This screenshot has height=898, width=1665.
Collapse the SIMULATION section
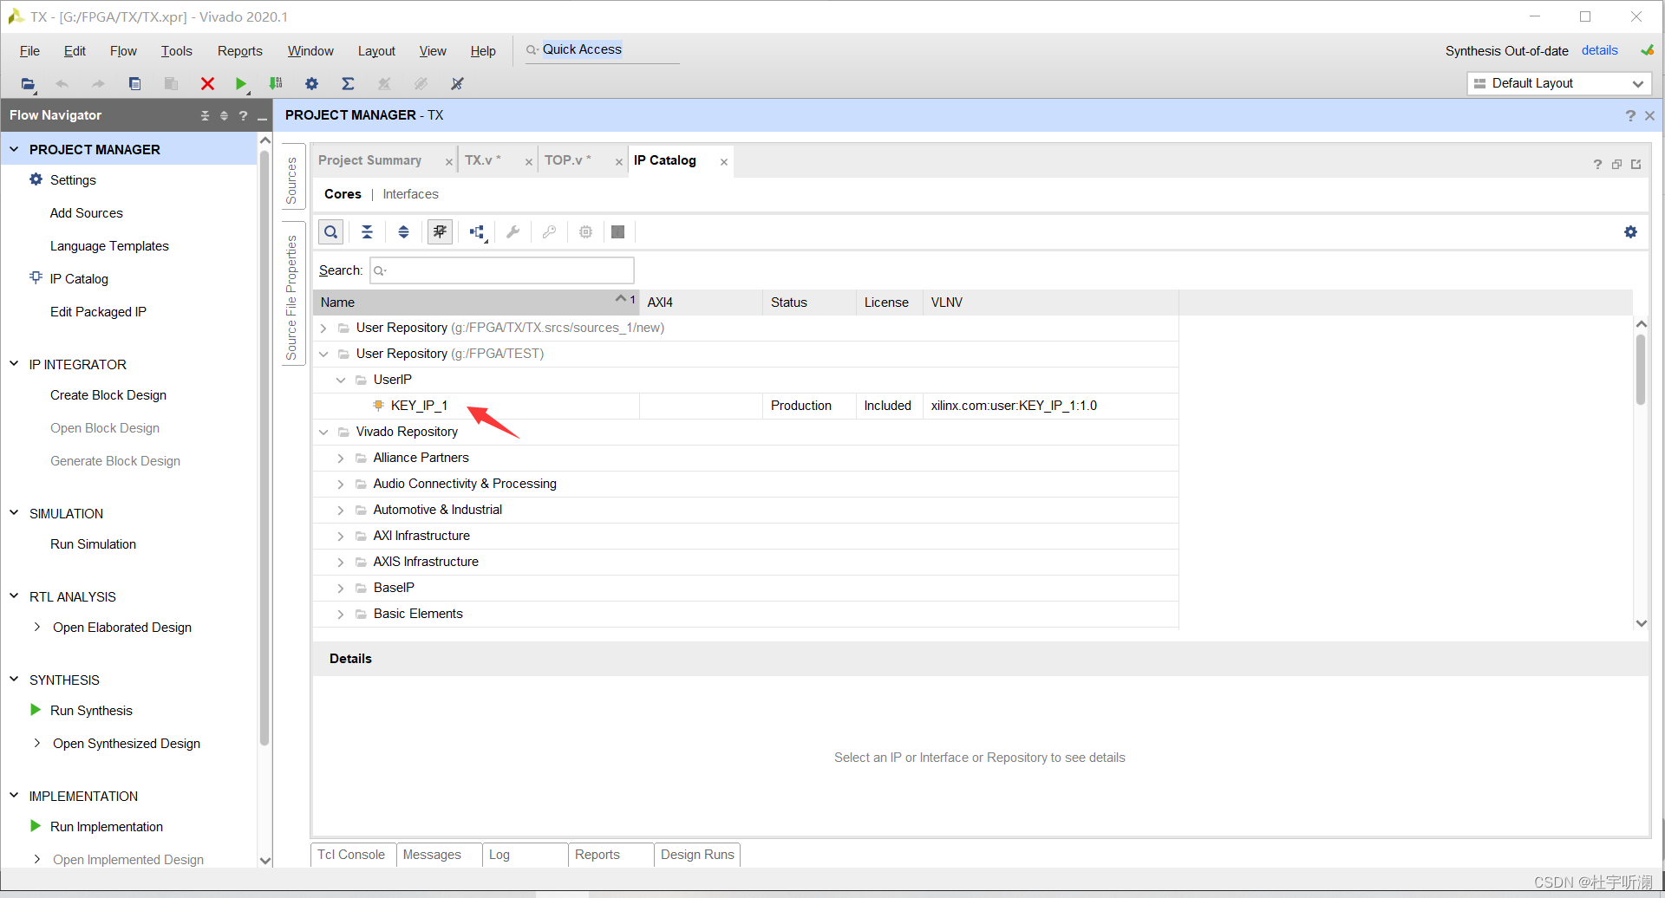[14, 513]
